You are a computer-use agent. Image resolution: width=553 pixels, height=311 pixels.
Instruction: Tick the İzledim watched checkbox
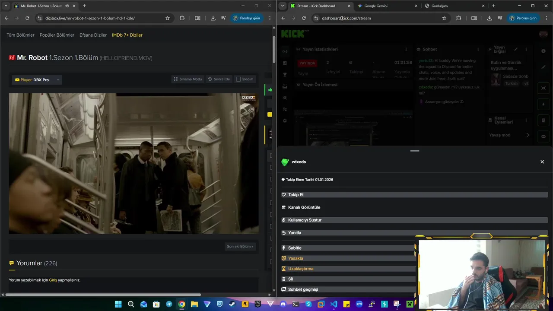(x=238, y=79)
